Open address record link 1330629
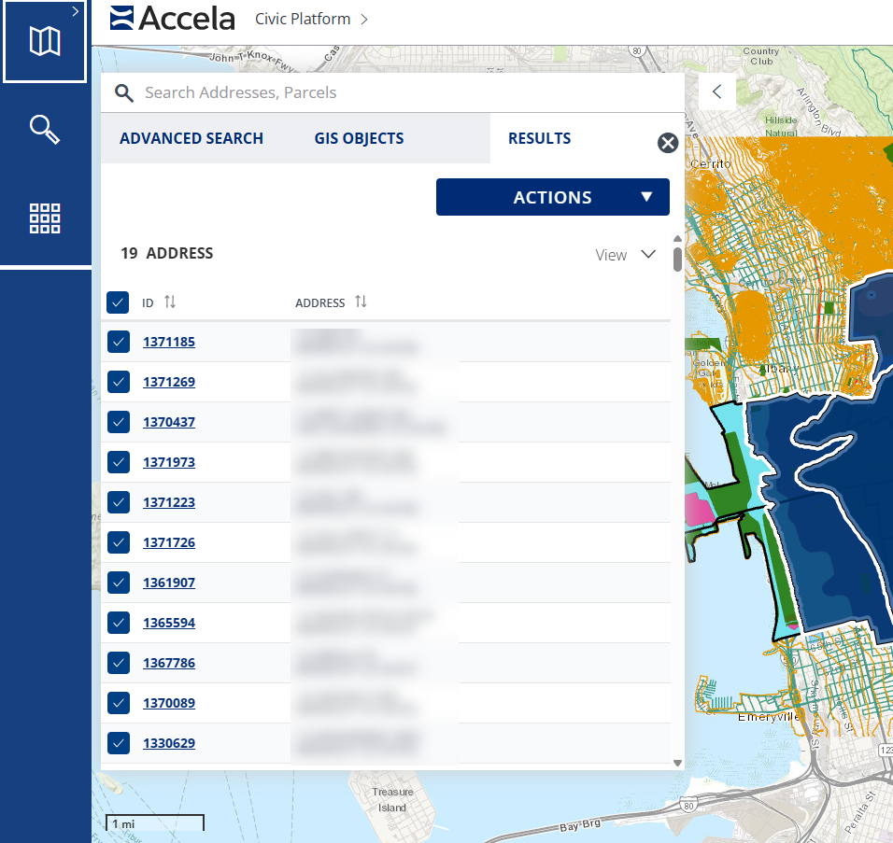The image size is (893, 843). (x=169, y=743)
